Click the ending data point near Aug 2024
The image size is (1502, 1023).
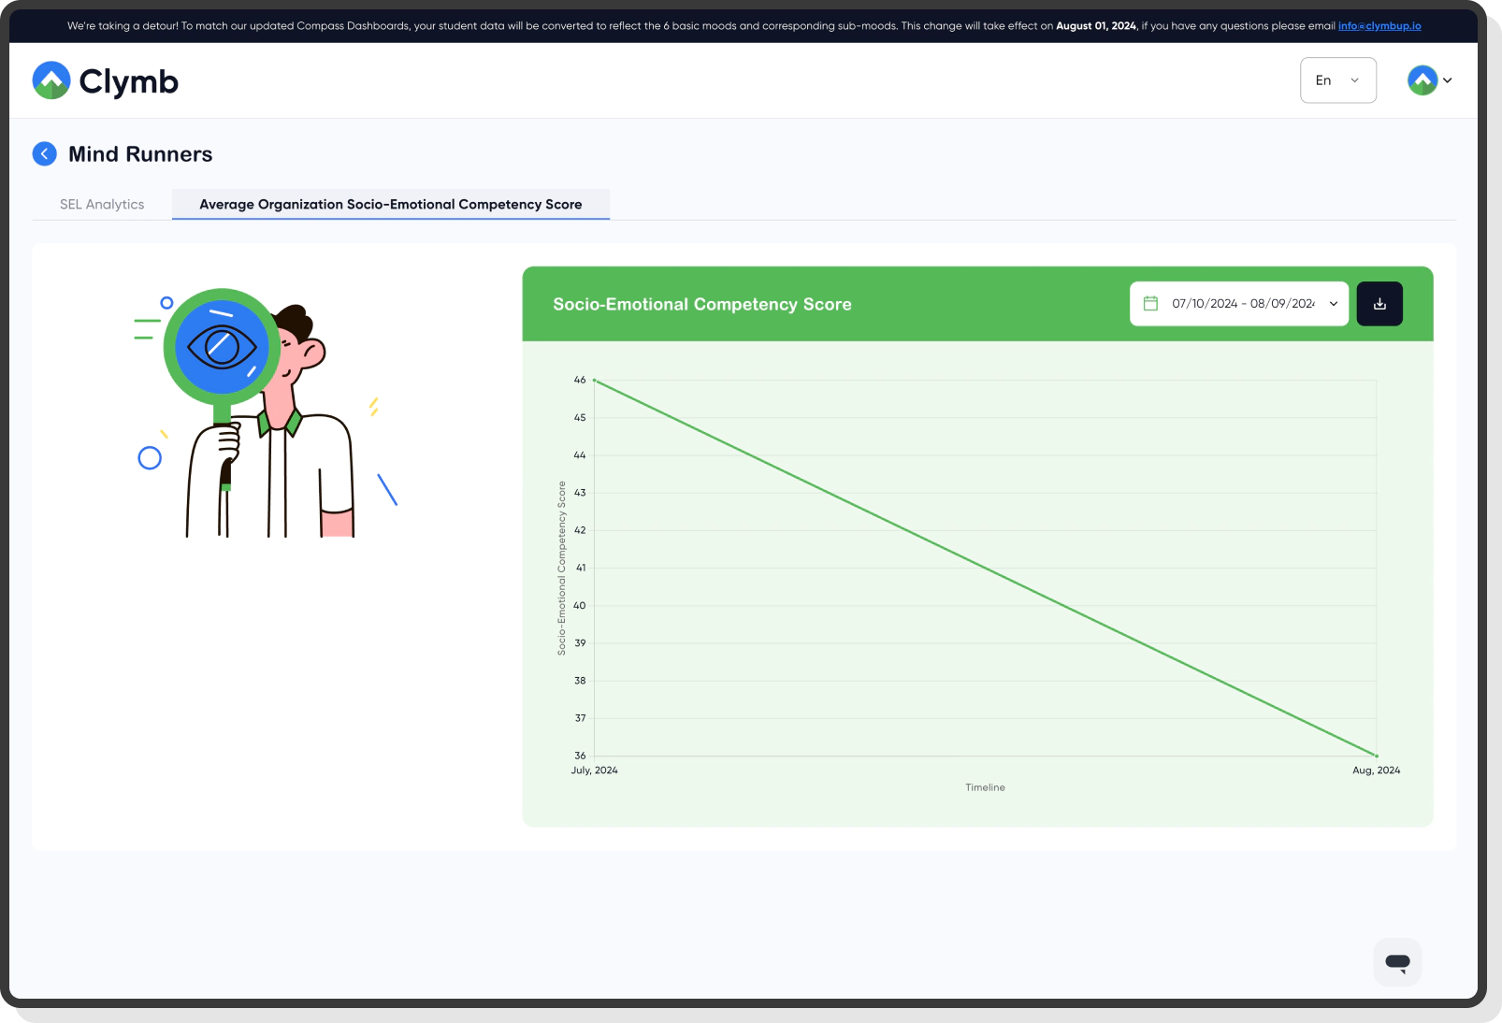(1375, 756)
